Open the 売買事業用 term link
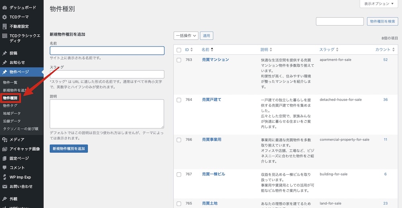This screenshot has height=208, width=402. tap(211, 140)
